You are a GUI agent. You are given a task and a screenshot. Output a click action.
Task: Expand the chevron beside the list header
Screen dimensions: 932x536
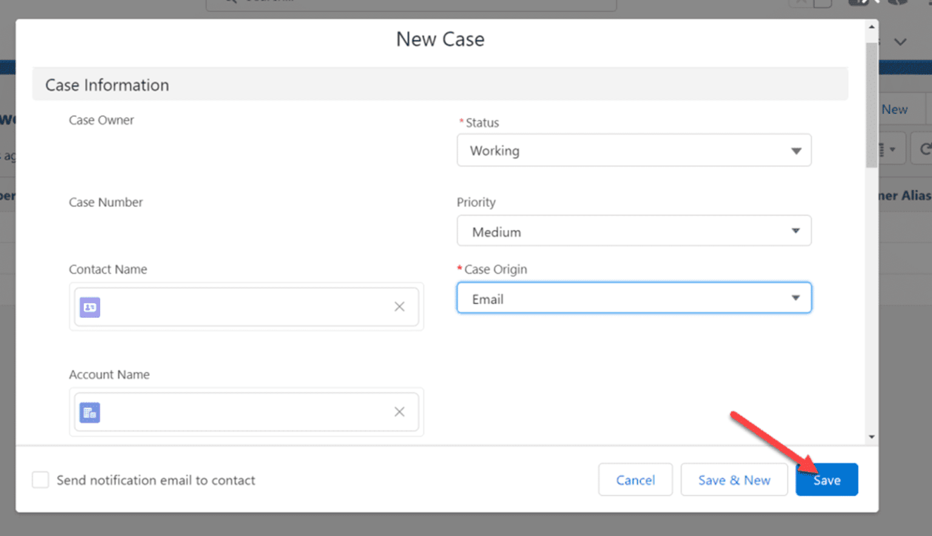pos(900,41)
